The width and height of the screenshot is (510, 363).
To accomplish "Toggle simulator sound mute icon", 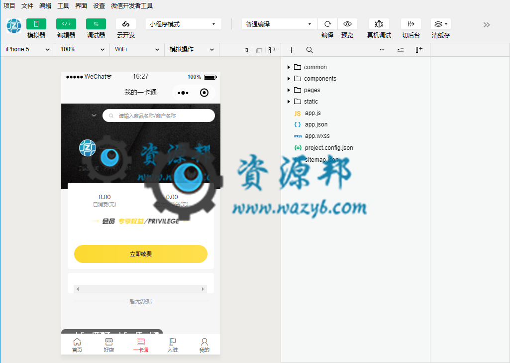I will coord(247,50).
